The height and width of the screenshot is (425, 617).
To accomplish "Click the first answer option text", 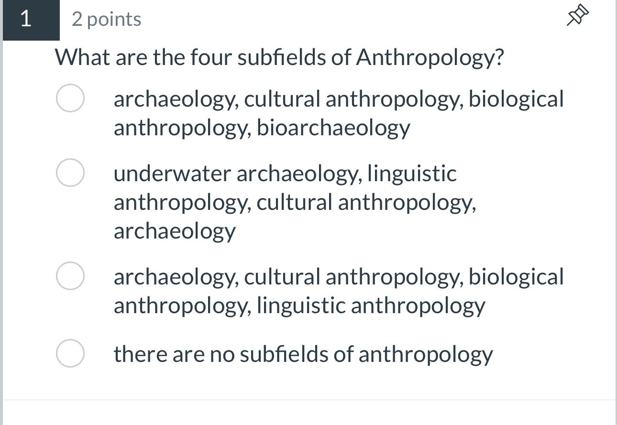I will [x=335, y=112].
